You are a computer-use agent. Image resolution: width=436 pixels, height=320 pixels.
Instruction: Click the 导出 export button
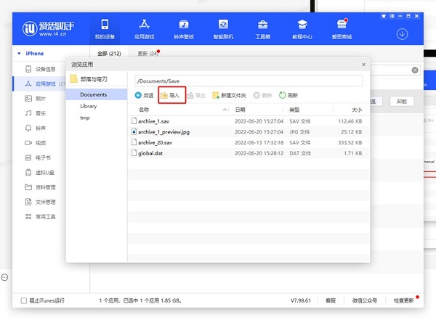196,95
